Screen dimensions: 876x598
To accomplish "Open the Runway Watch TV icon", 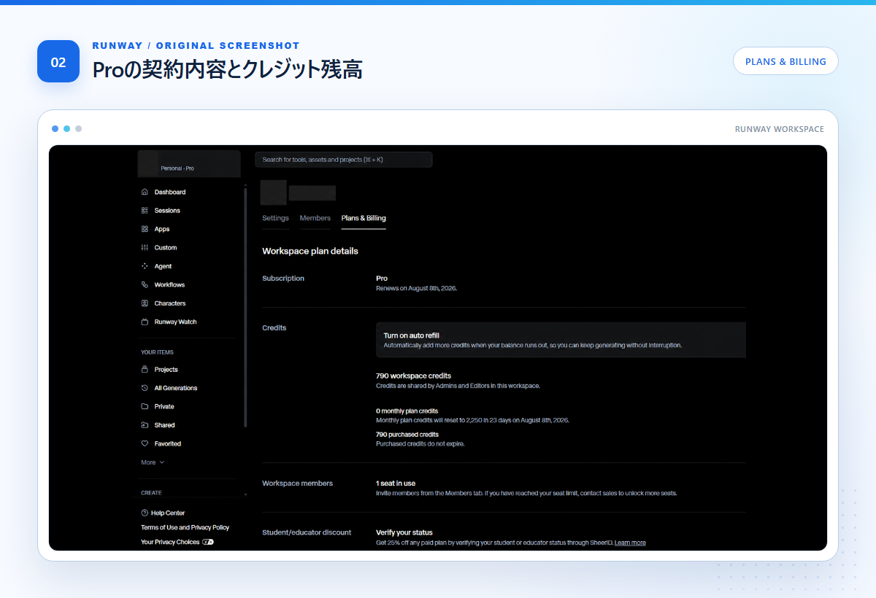I will tap(145, 322).
